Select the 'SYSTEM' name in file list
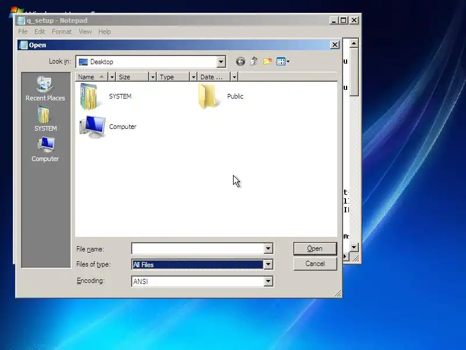 tap(120, 96)
